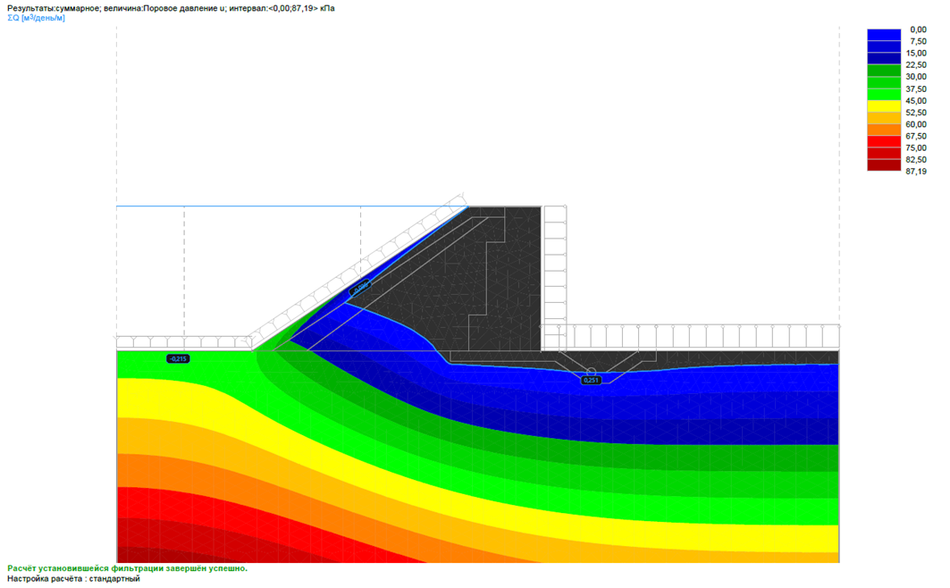The image size is (950, 588).
Task: Click the green calculation success message
Action: pyautogui.click(x=127, y=568)
